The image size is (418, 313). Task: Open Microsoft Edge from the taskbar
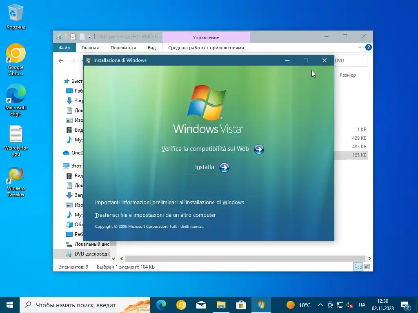point(161,305)
